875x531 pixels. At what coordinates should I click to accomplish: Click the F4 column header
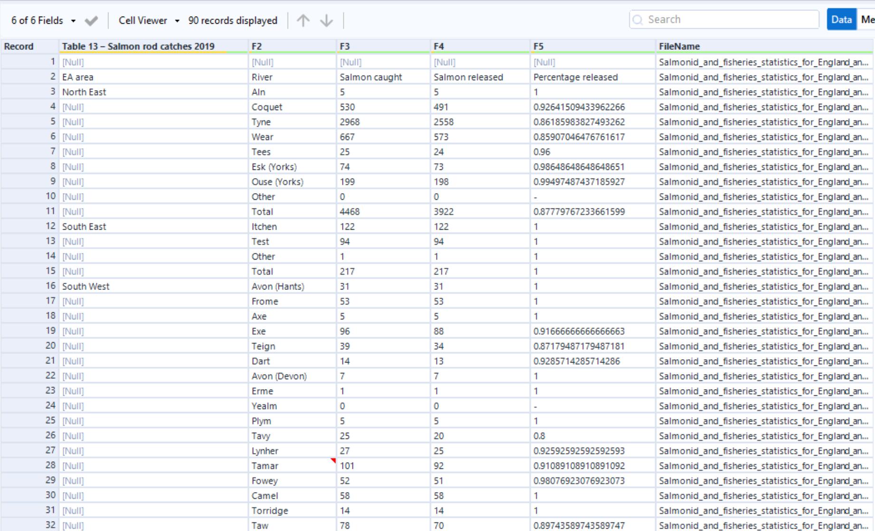(x=439, y=47)
